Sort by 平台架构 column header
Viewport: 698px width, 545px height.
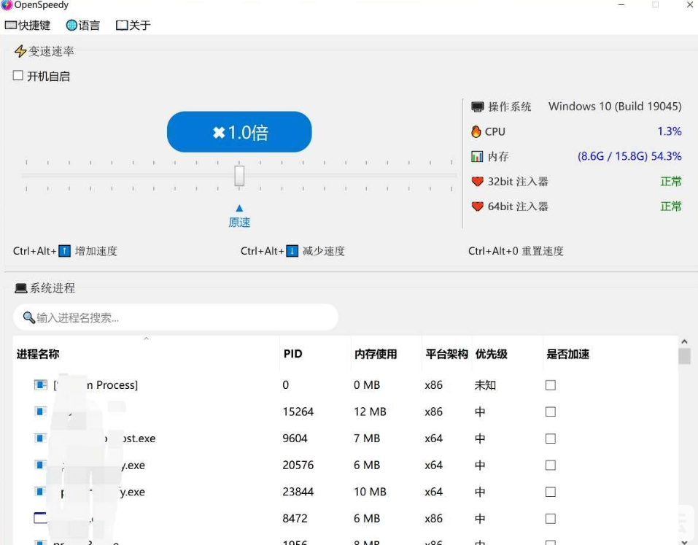[446, 354]
